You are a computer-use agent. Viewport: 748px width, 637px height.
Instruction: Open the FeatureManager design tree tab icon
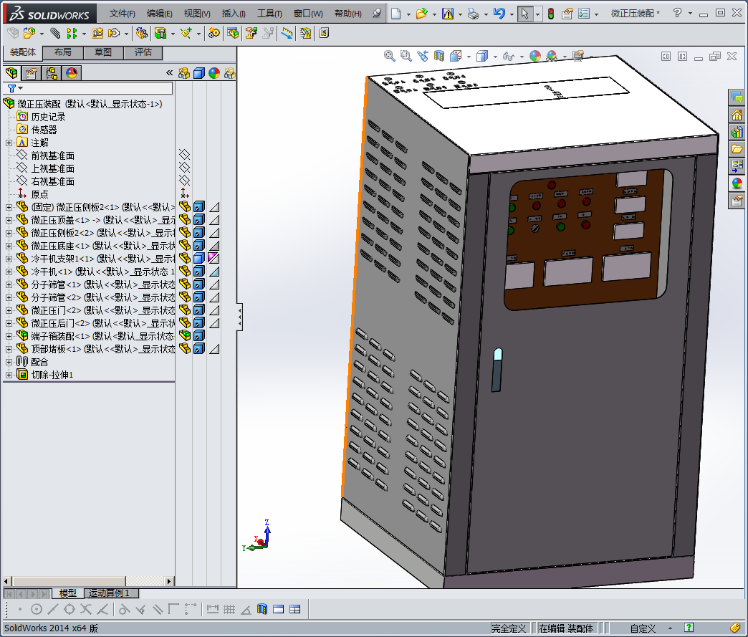[x=11, y=72]
